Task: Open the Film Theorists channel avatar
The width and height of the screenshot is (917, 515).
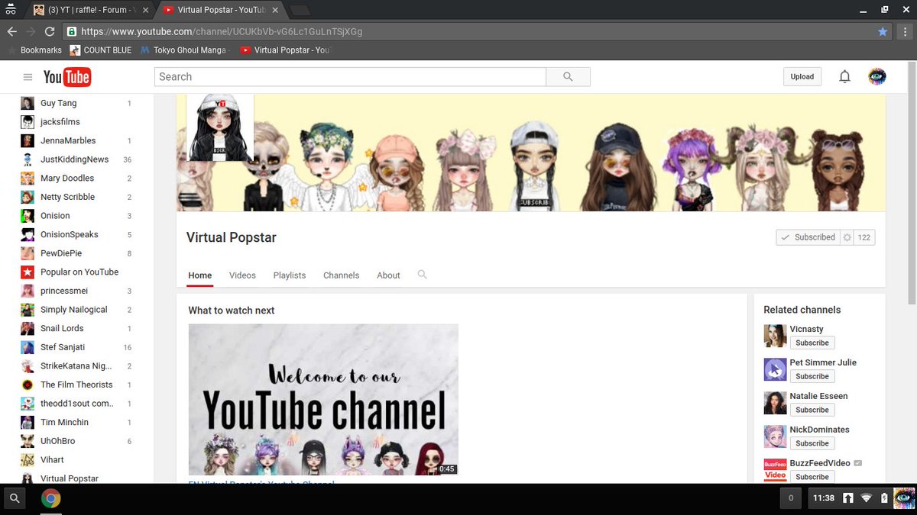Action: pos(28,385)
